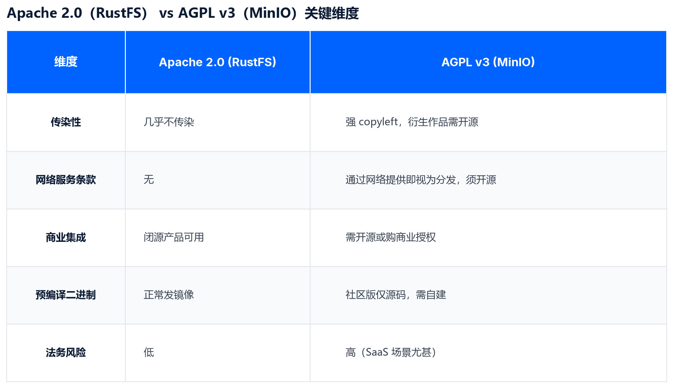Select the '网络服务条款' row label
The width and height of the screenshot is (673, 388).
(66, 180)
